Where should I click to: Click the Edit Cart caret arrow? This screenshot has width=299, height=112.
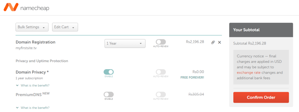[73, 28]
